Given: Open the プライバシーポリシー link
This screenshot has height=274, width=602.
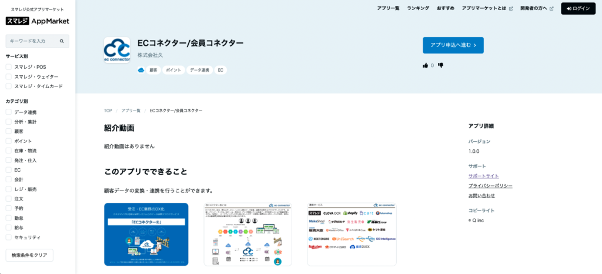Looking at the screenshot, I should (490, 186).
